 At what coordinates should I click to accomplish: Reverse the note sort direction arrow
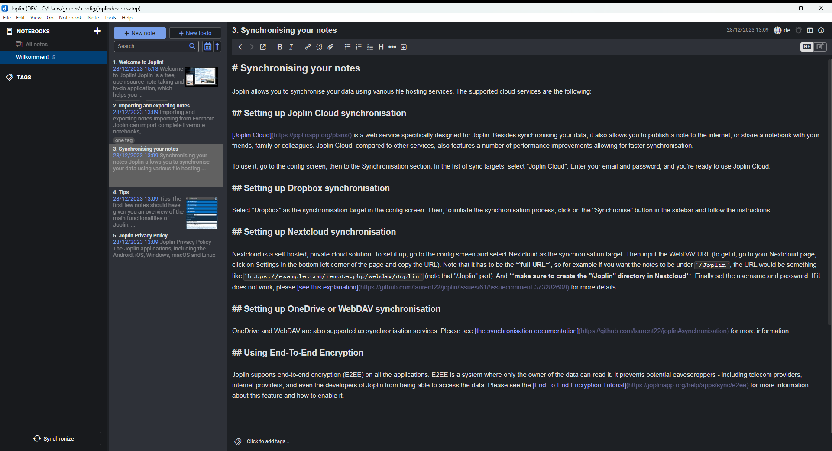[217, 46]
